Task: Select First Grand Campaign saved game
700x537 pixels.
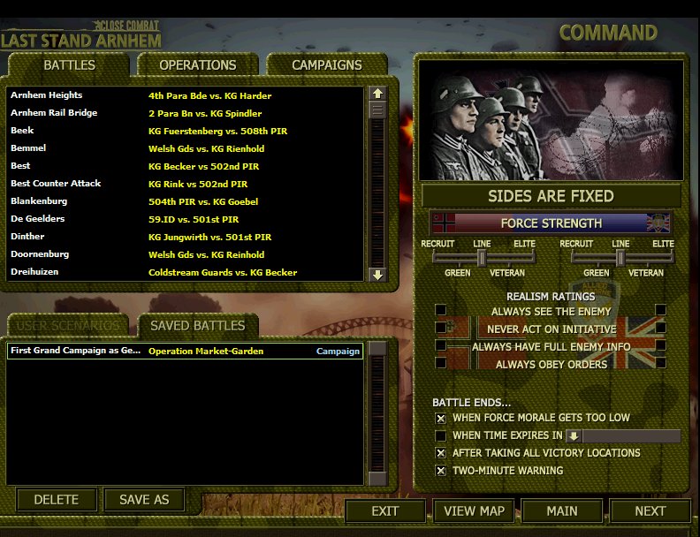Action: pos(185,351)
